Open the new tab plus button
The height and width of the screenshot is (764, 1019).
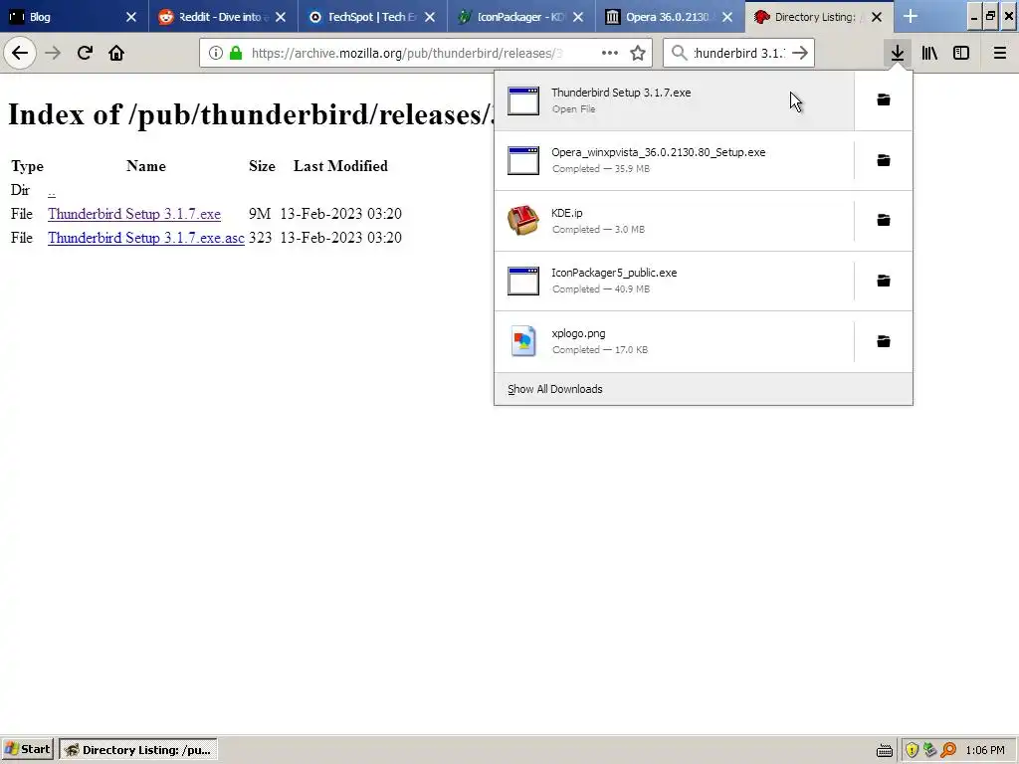tap(911, 16)
